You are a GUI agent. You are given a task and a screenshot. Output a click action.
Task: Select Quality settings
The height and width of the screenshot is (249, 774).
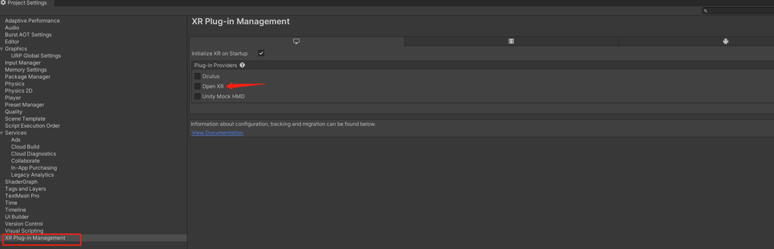13,112
